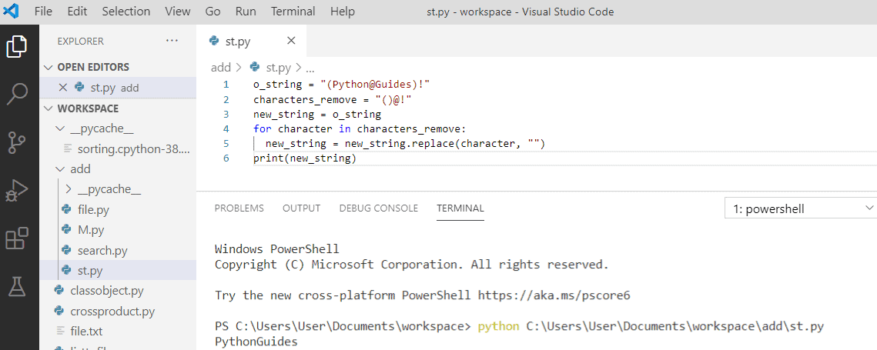Click the st.py breadcrumb segment
The image size is (877, 350).
pos(278,68)
